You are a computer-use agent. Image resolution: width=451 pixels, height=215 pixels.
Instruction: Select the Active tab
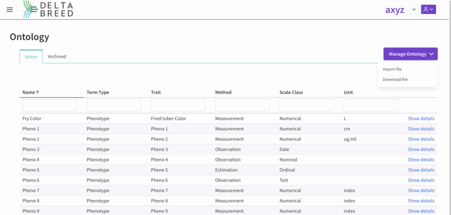31,57
